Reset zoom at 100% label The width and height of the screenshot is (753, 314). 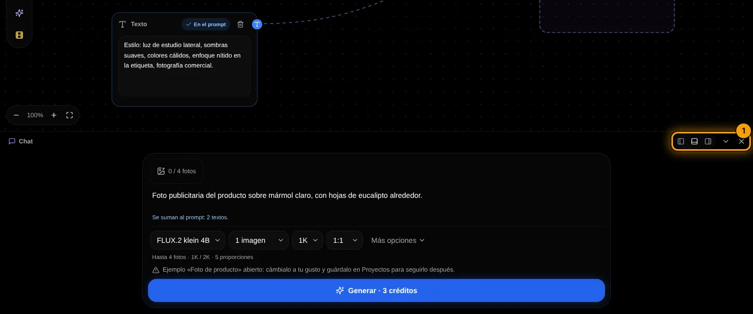tap(35, 115)
